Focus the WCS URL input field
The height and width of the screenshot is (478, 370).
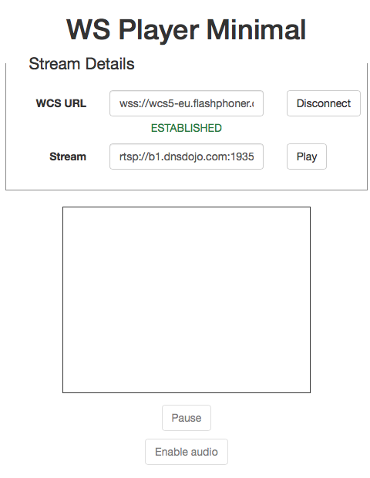(187, 103)
